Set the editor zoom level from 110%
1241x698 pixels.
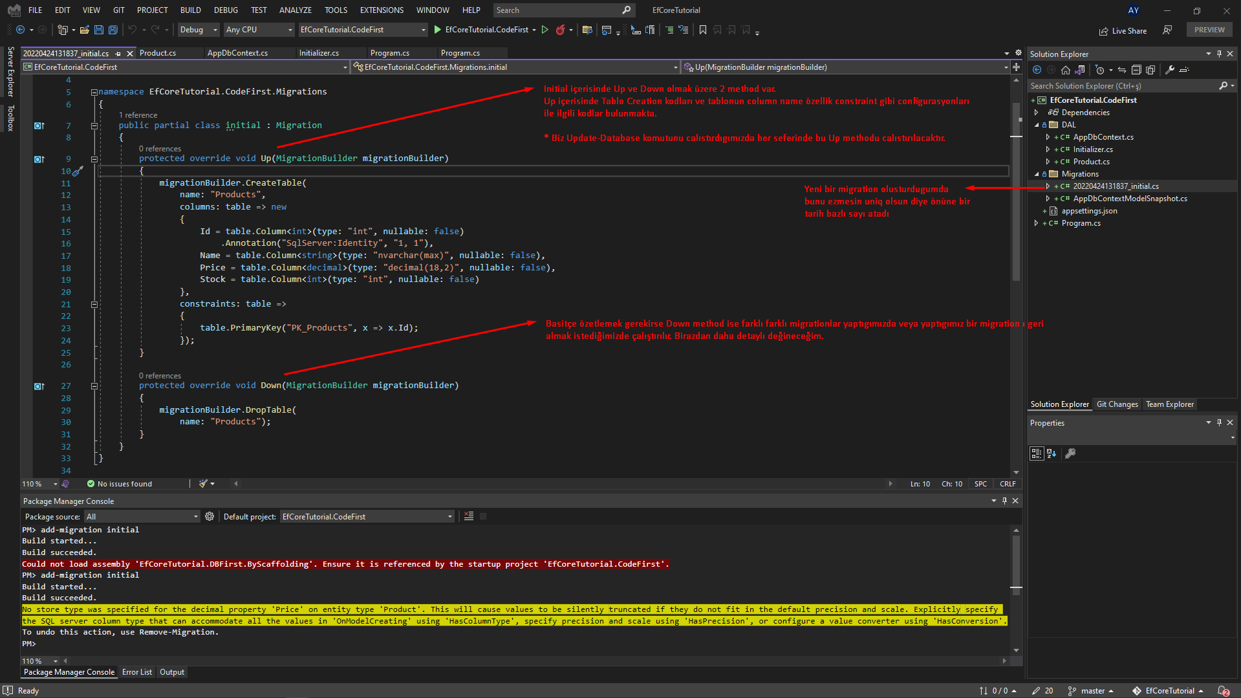click(x=39, y=483)
